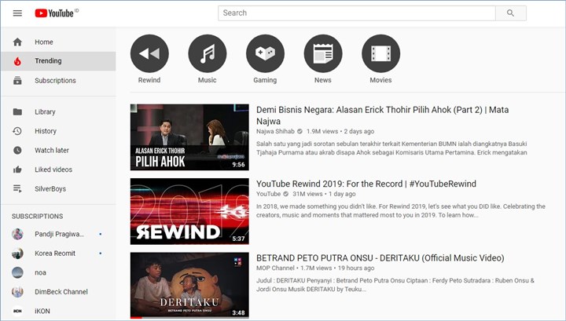Viewport: 566px width, 321px height.
Task: Click the Home house icon
Action: tap(17, 42)
